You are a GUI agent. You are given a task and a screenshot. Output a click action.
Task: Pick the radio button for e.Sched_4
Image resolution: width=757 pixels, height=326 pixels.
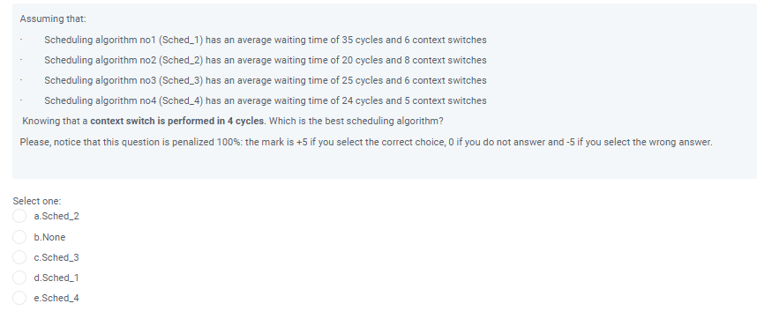pos(19,298)
